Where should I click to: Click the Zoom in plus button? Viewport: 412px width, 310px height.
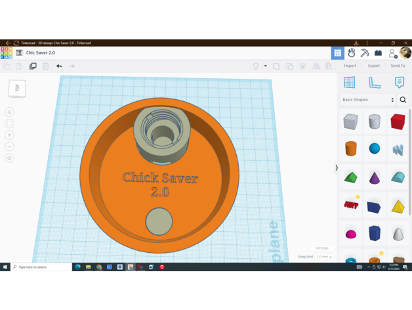9,135
